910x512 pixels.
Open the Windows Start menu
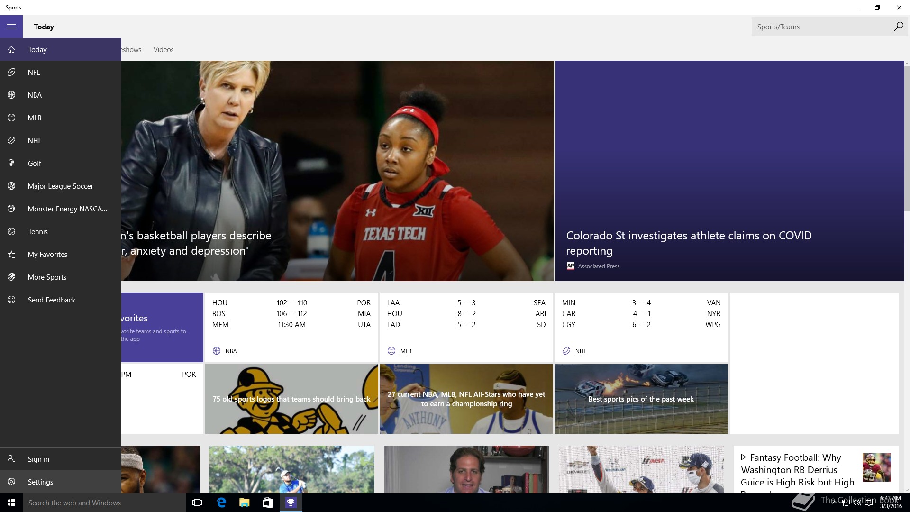click(11, 503)
